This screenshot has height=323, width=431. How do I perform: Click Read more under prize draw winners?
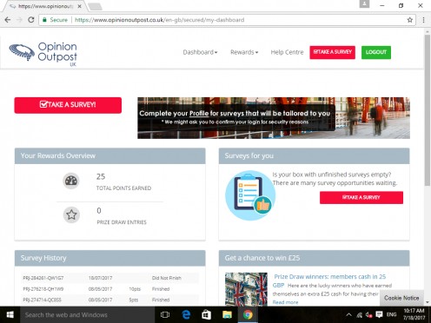click(x=285, y=302)
